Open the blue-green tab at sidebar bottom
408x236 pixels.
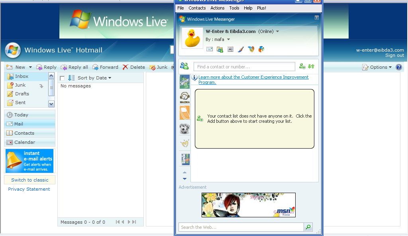click(186, 159)
